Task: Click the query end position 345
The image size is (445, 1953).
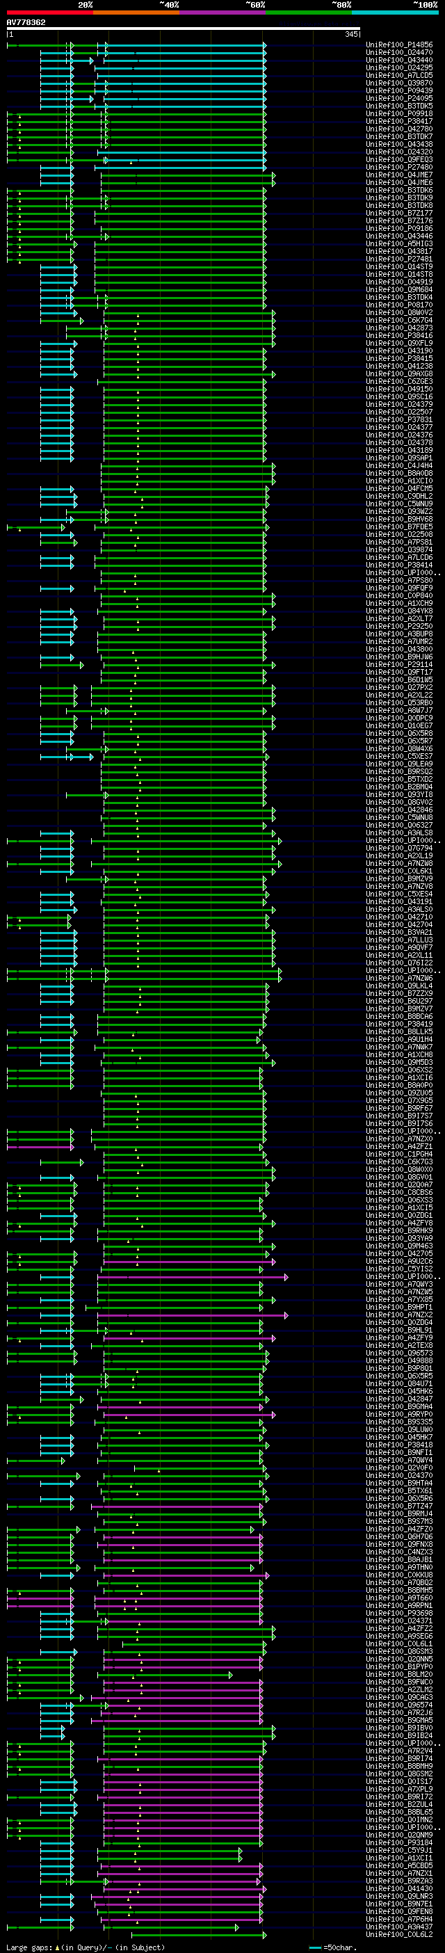Action: (x=352, y=34)
